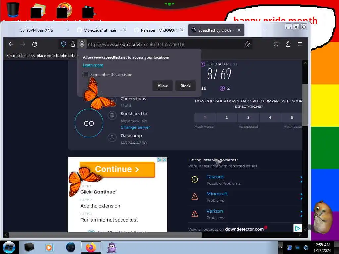
Task: Expand the Verizon row chevron
Action: pos(301,214)
